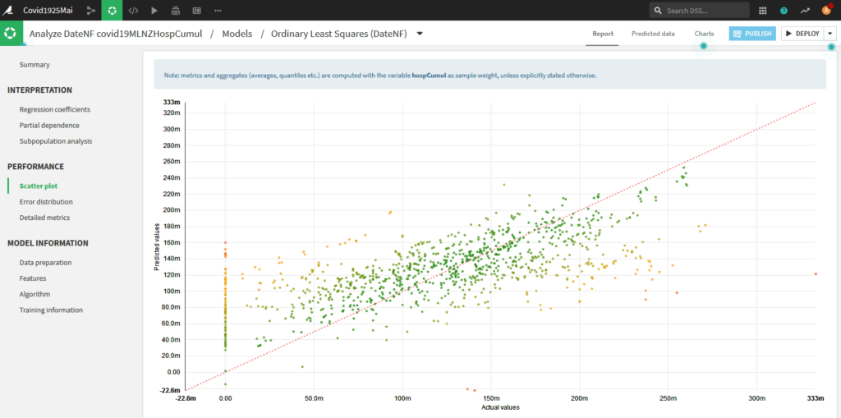
Task: Click the Dataiku bird logo
Action: point(8,10)
